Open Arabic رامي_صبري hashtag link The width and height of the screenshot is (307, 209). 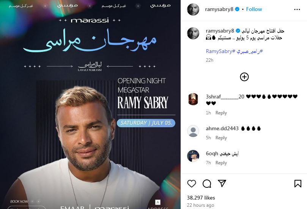coord(250,51)
